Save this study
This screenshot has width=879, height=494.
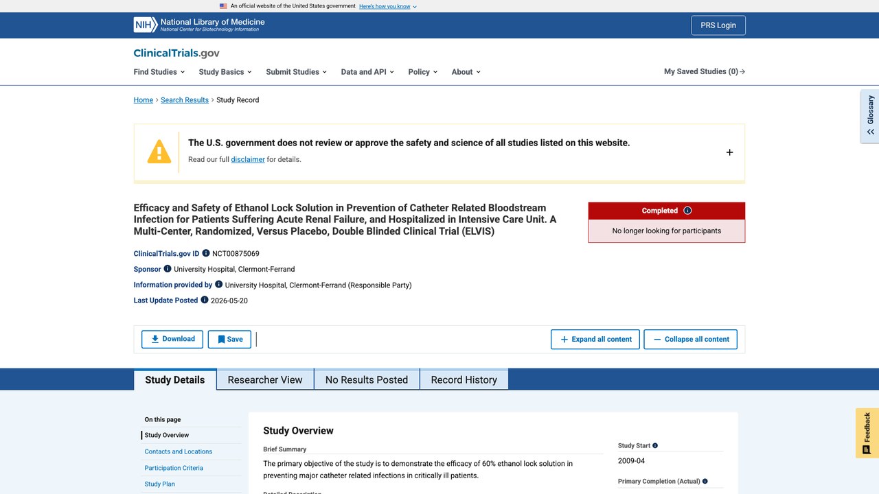229,339
